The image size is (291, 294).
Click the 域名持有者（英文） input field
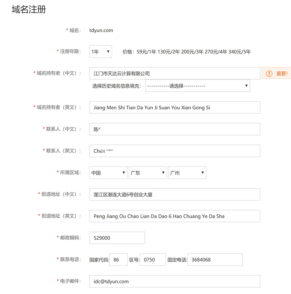(x=175, y=107)
